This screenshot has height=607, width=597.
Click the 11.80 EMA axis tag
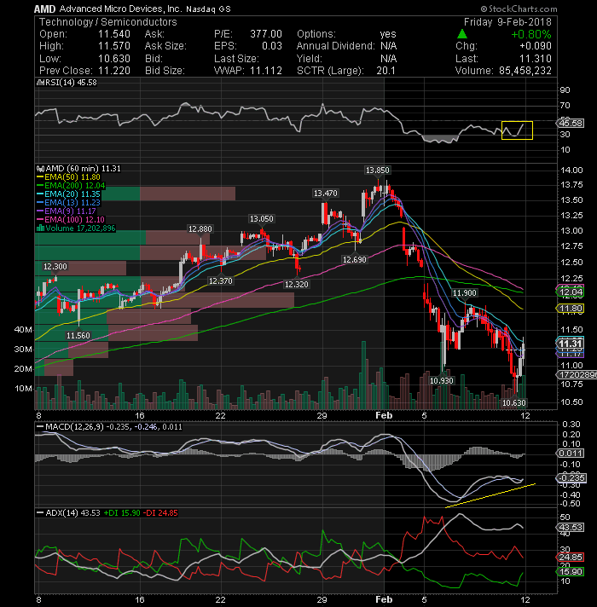570,309
